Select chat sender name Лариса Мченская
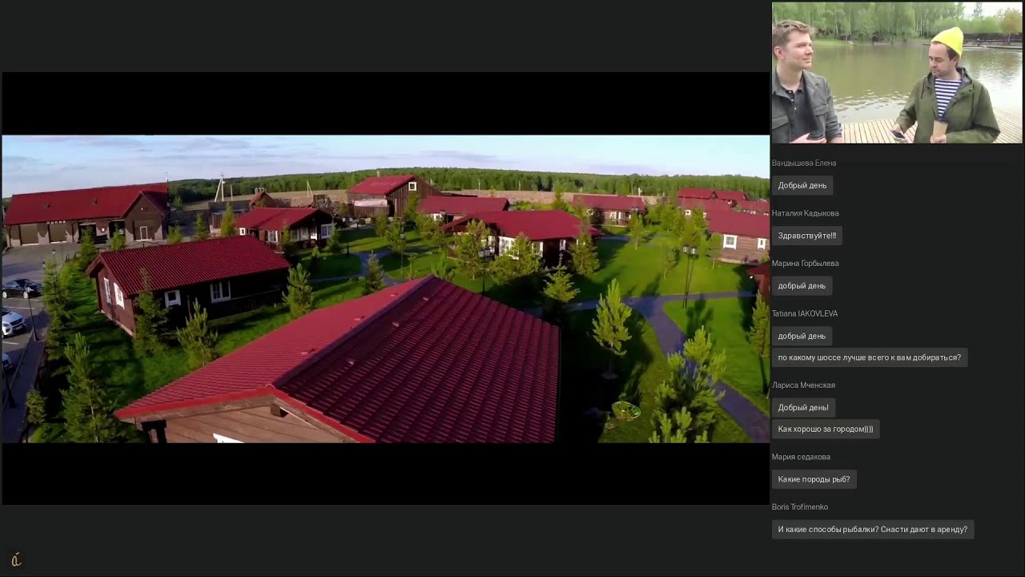Viewport: 1025px width, 577px height. pyautogui.click(x=803, y=385)
